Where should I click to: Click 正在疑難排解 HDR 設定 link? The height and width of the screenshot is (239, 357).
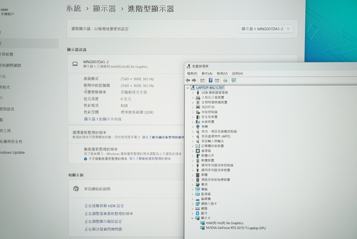[104, 206]
